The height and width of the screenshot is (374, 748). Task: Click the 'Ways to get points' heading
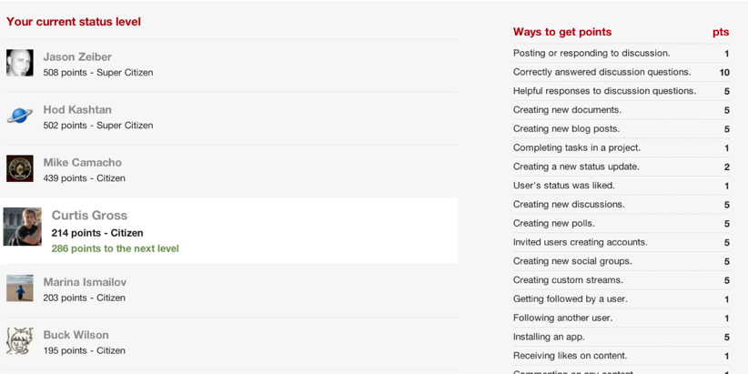coord(562,32)
